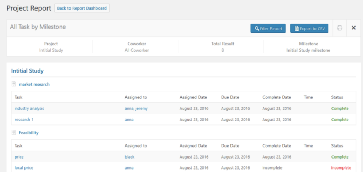
Task: Click the All Coworker value
Action: [137, 50]
